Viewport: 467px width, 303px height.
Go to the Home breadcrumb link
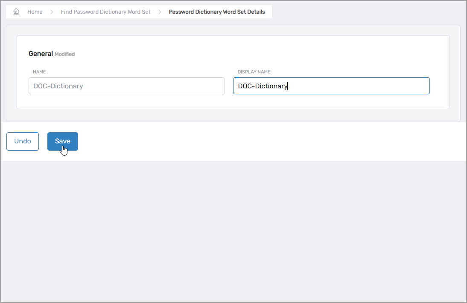pos(35,12)
